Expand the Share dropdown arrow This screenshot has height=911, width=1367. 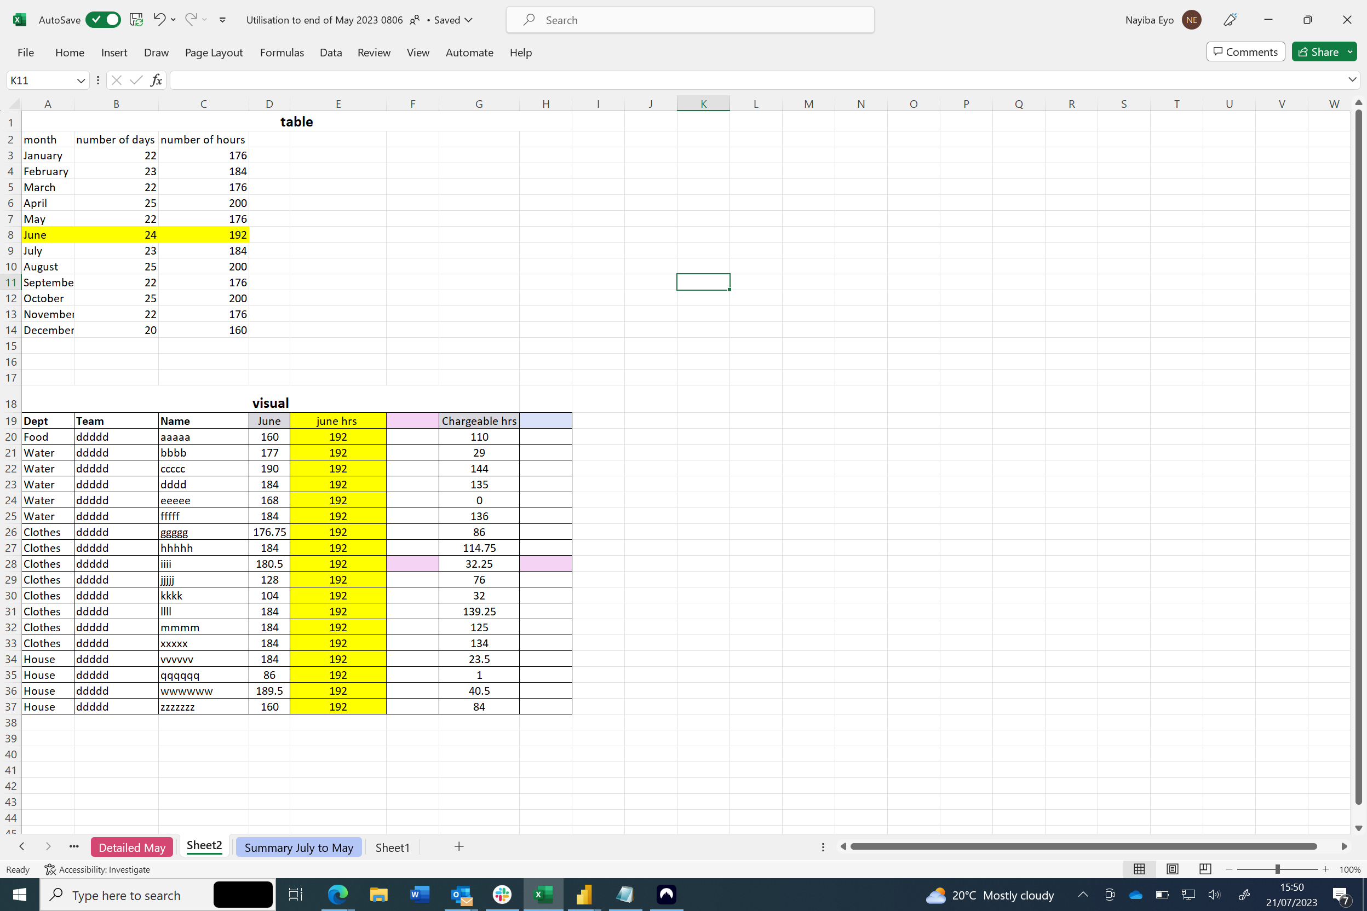click(x=1349, y=51)
